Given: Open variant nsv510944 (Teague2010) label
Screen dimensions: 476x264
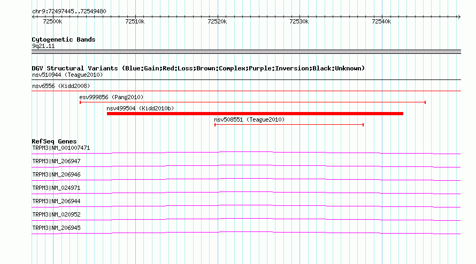Looking at the screenshot, I should pos(67,75).
